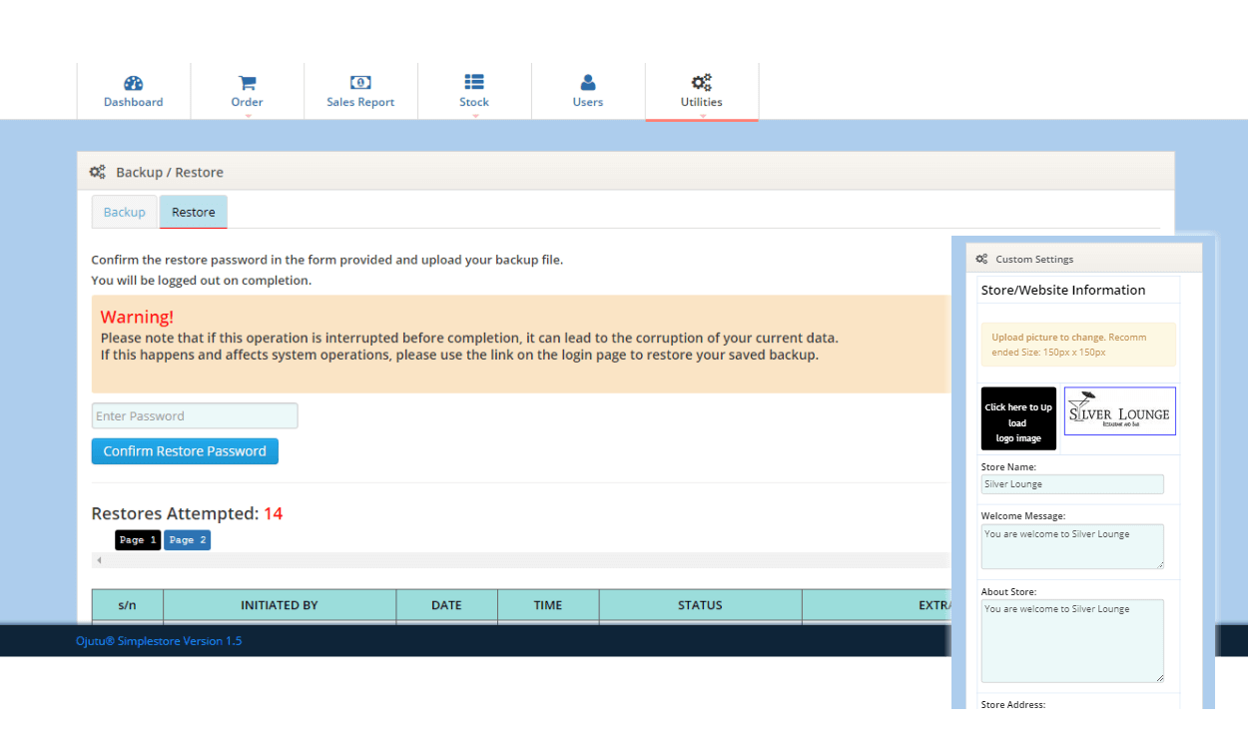Go to Page 1 of restores
Image resolution: width=1248 pixels, height=749 pixels.
coord(138,540)
